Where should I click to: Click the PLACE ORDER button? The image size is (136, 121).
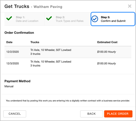click(118, 114)
